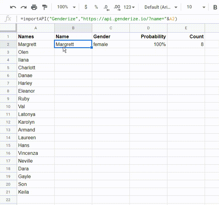Select the cell with name Karolyn
219x205 pixels.
36,122
